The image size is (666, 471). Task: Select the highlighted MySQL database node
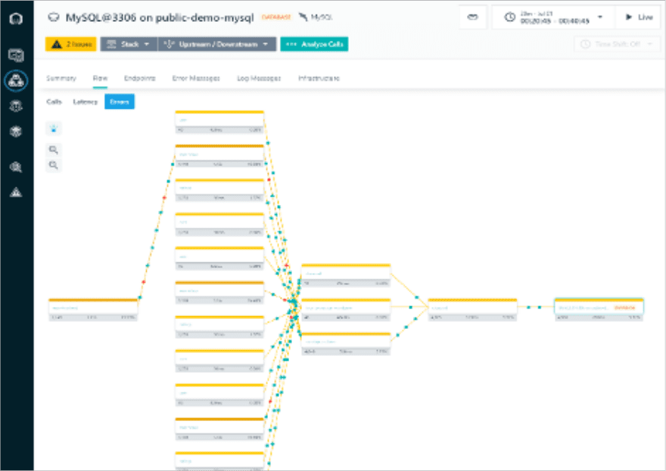click(x=599, y=310)
